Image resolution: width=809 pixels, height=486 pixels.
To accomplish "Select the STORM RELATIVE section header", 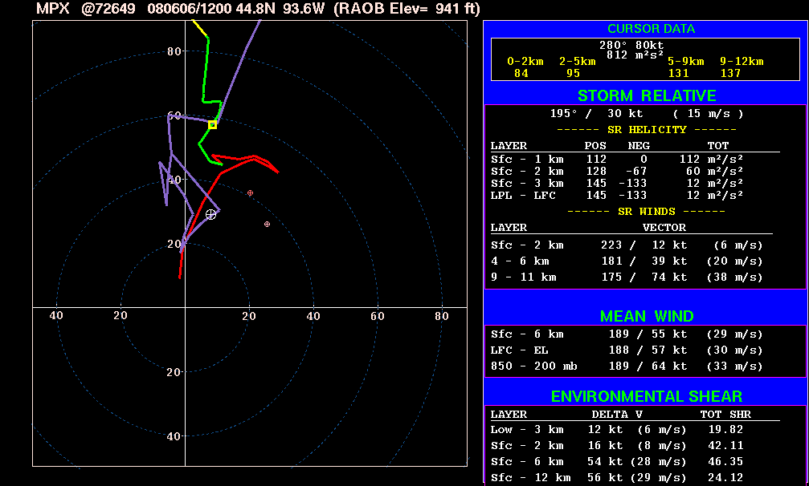I will pyautogui.click(x=646, y=96).
